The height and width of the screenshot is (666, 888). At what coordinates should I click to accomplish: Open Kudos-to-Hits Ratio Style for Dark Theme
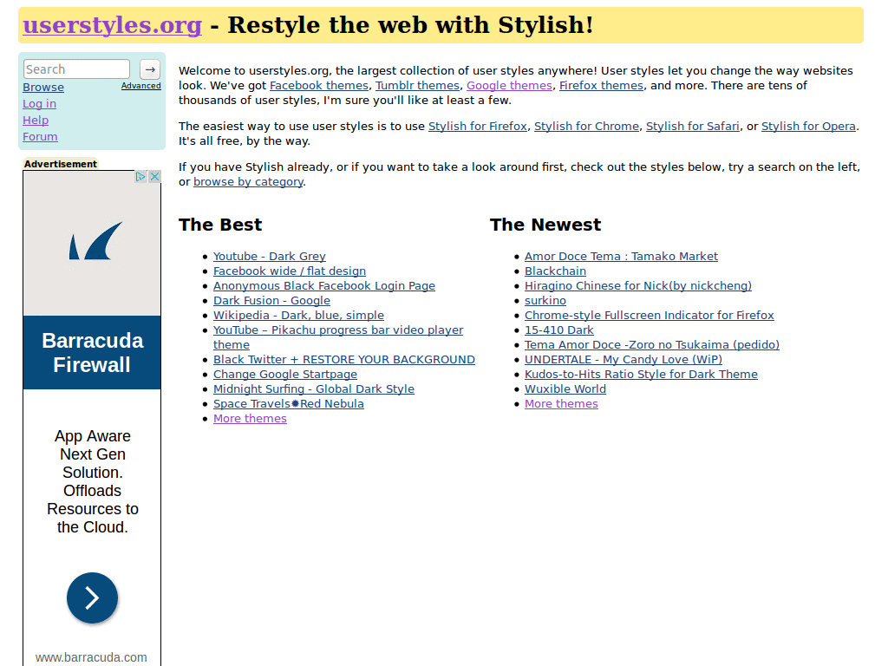(641, 375)
